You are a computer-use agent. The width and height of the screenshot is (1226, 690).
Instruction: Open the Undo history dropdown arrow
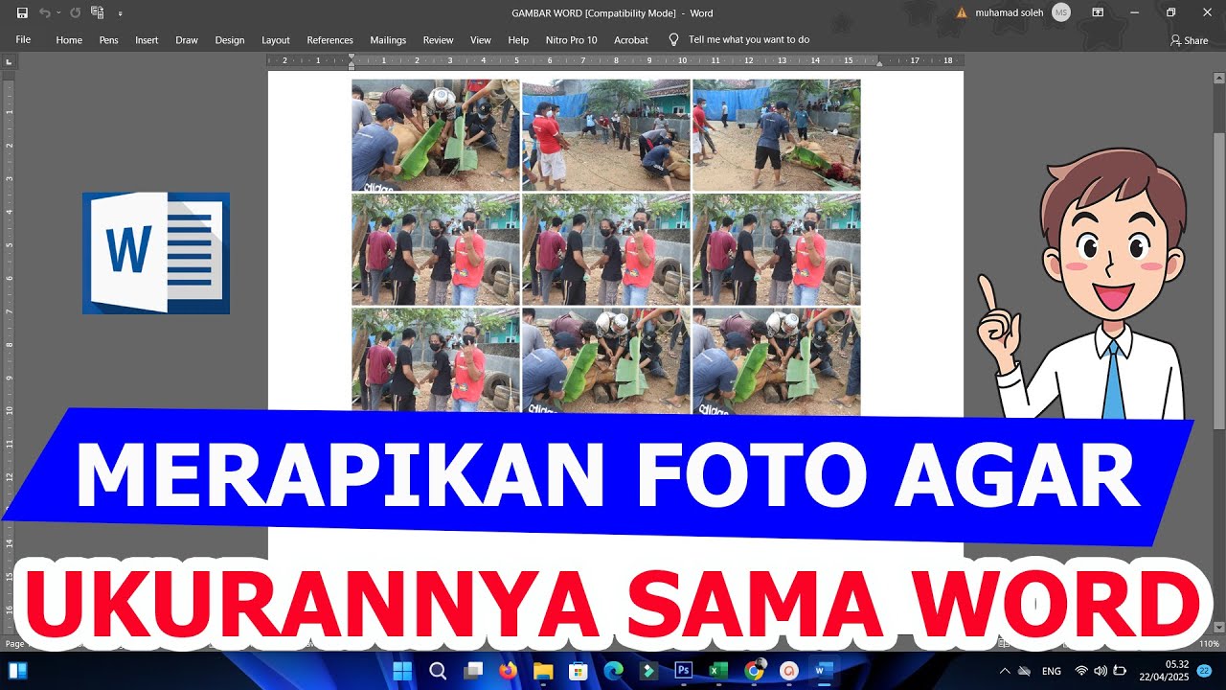pyautogui.click(x=58, y=12)
